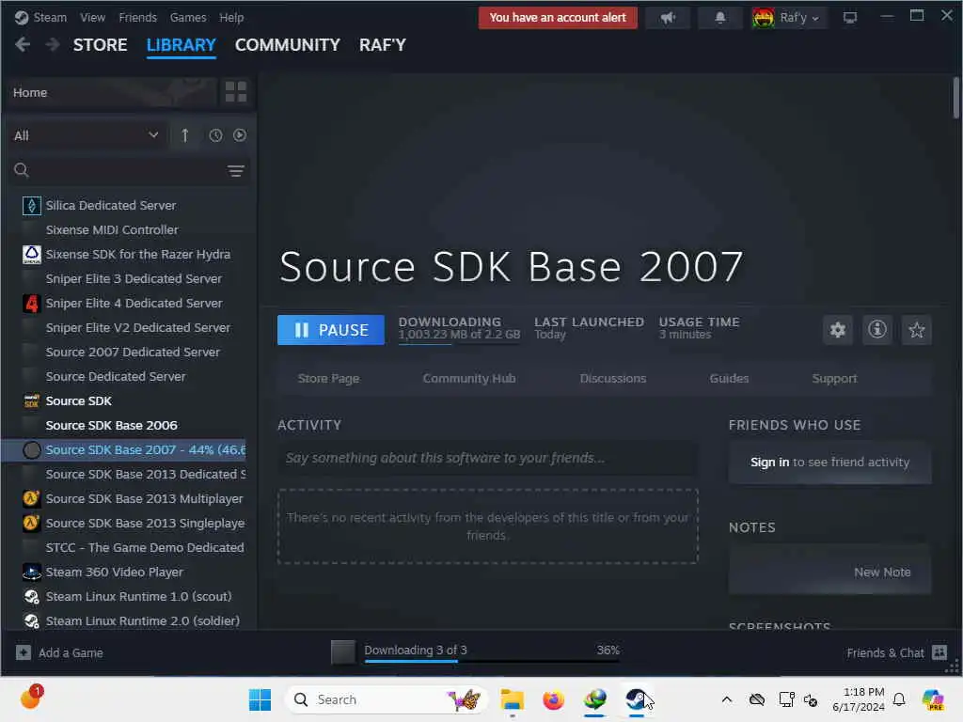Image resolution: width=963 pixels, height=722 pixels.
Task: Favorite Source SDK Base 2007 with star
Action: (916, 330)
